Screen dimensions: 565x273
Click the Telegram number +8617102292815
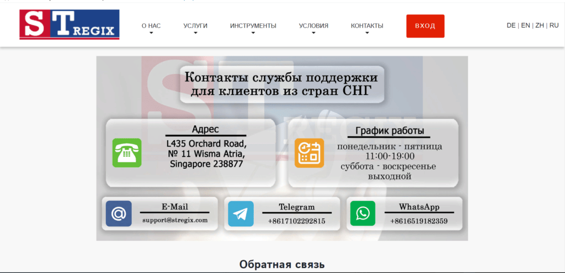296,221
